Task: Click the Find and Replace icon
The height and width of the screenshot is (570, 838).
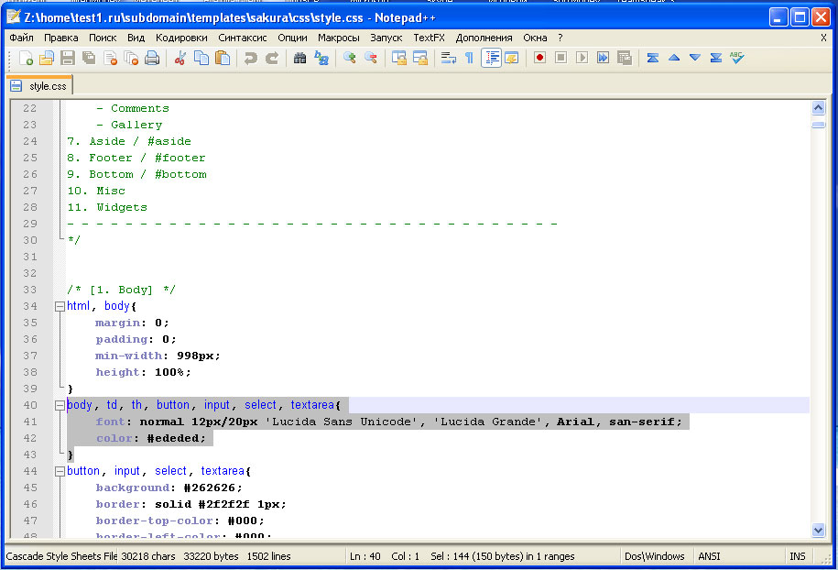Action: [x=321, y=58]
